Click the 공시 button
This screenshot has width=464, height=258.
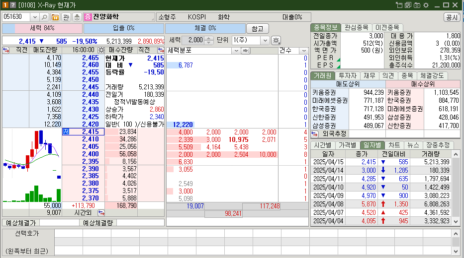tap(452, 17)
